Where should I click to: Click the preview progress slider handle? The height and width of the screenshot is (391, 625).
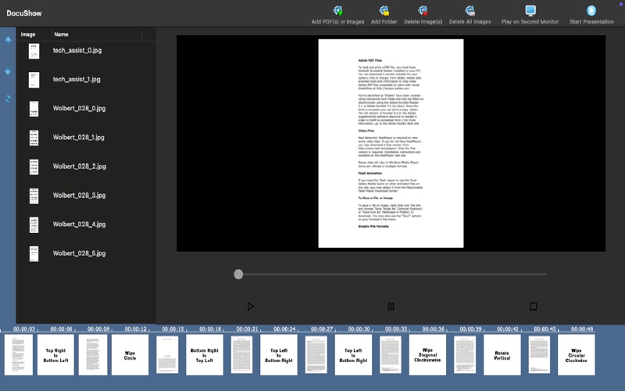coord(238,274)
